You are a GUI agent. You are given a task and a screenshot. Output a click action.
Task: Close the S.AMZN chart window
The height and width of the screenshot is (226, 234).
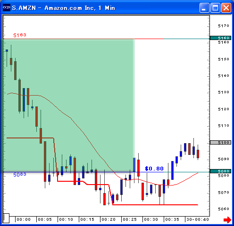(226, 8)
